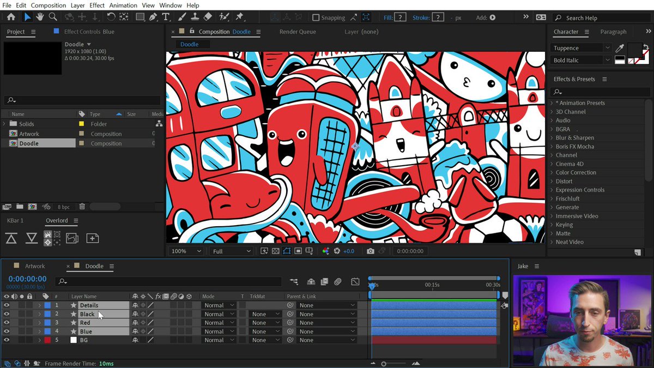
Task: Select the Eraser tool
Action: pyautogui.click(x=207, y=17)
